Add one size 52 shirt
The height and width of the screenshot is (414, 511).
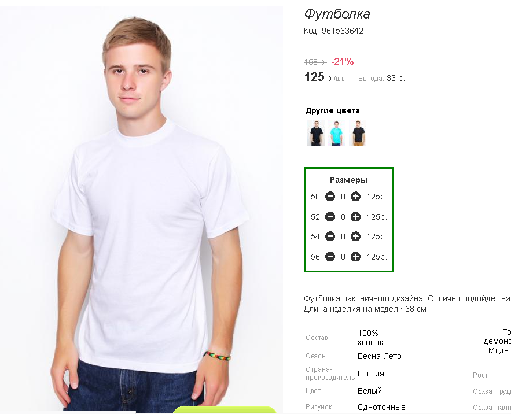pos(355,217)
